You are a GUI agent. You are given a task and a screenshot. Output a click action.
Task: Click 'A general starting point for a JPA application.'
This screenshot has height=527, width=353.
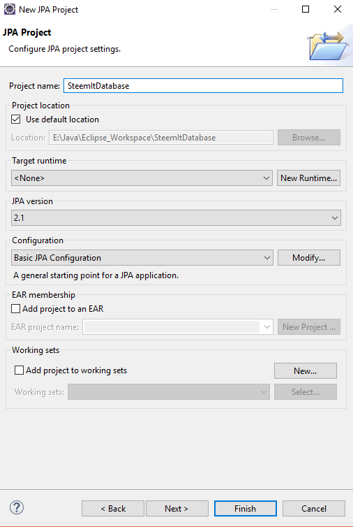[x=96, y=275]
